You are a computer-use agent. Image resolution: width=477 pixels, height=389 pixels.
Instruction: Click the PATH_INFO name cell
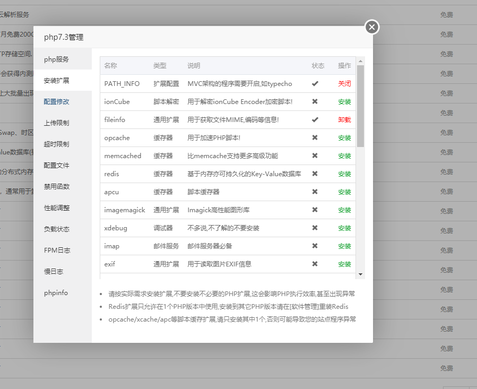point(122,84)
